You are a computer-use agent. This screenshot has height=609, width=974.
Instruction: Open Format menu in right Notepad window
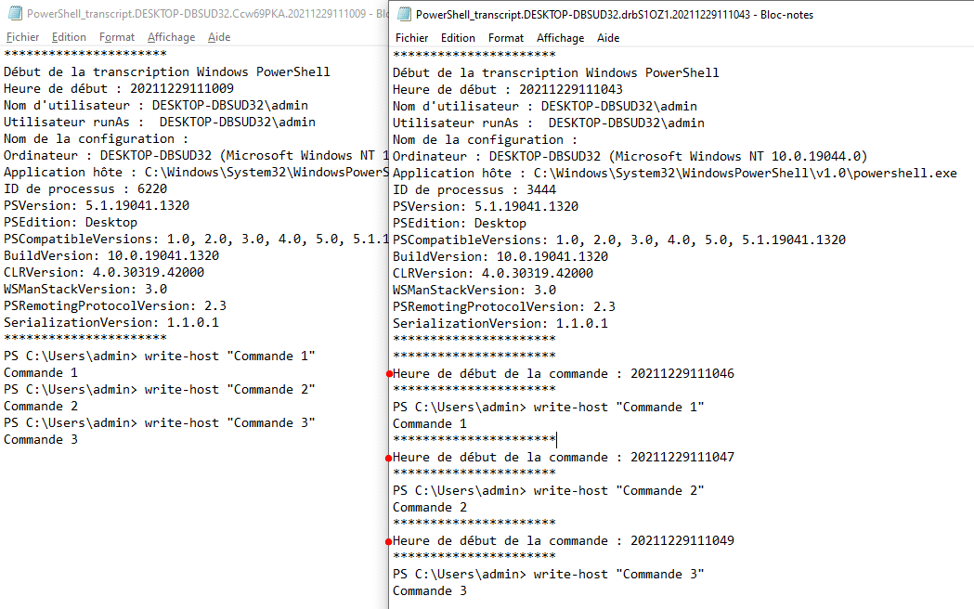click(x=506, y=38)
